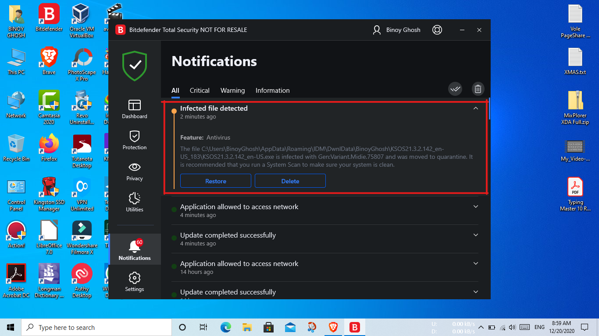
Task: Collapse the Infected file detected notification
Action: [x=476, y=108]
